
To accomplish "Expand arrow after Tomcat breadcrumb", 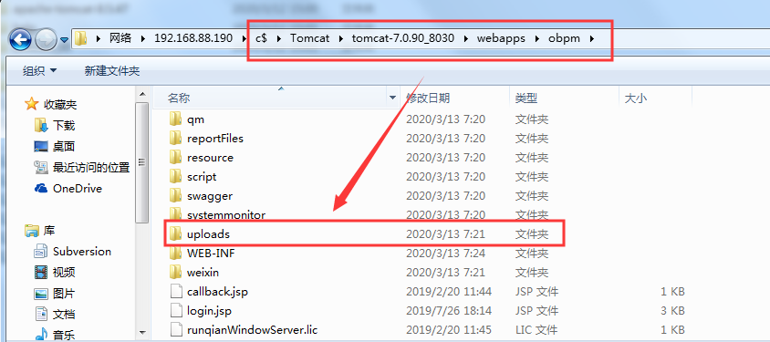I will coord(340,39).
